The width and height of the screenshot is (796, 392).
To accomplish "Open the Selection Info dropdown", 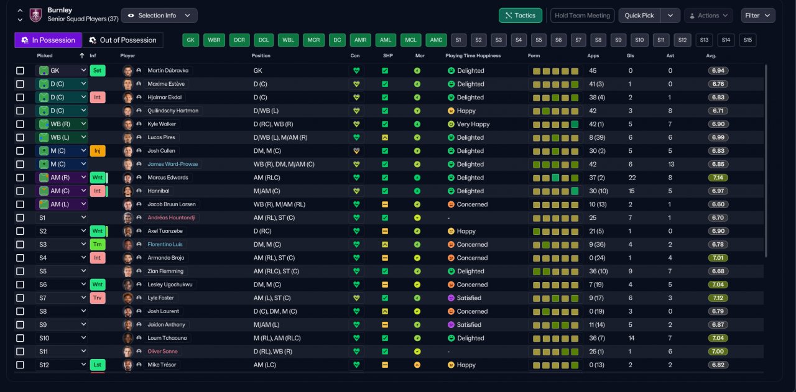I will 159,16.
